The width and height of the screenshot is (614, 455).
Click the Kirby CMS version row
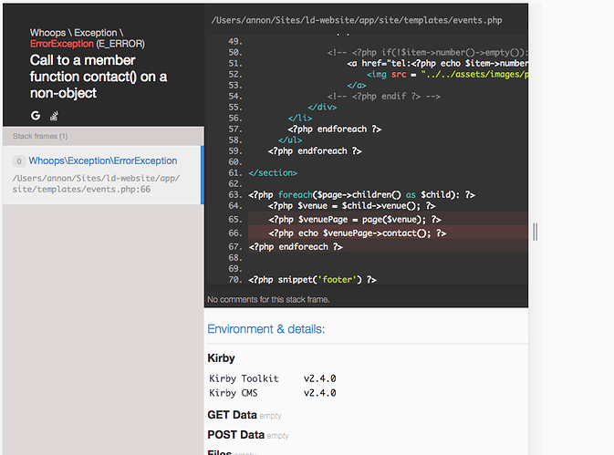(x=272, y=393)
